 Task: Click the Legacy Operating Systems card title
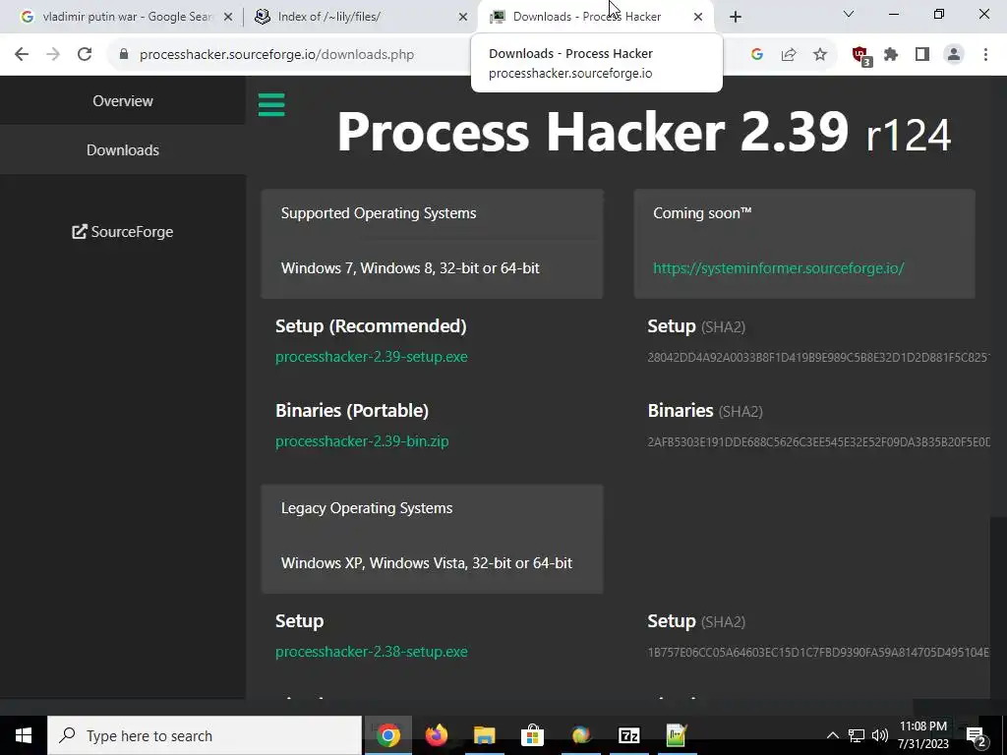click(x=367, y=508)
